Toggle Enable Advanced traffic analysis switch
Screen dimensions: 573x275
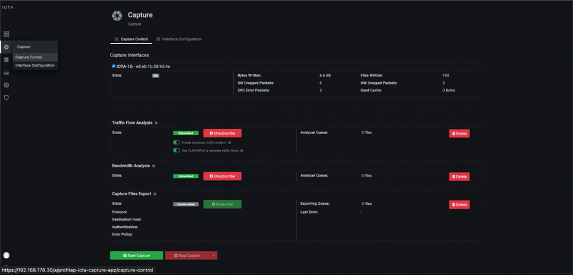coord(177,143)
